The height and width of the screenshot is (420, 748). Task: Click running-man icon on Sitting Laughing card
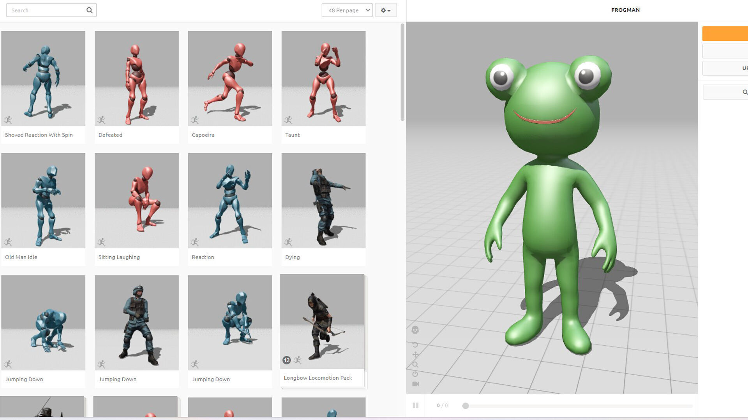102,242
